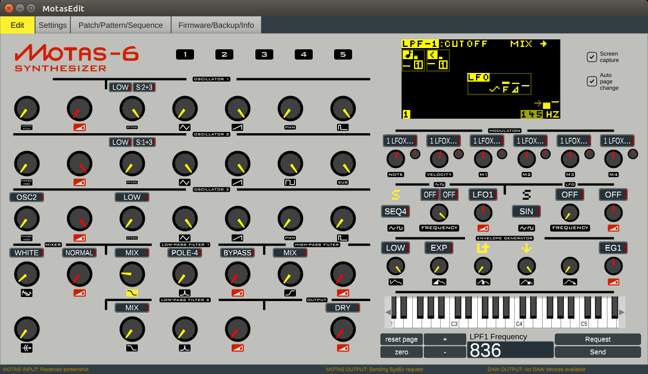
Task: Open the OSC2 selector in Oscillator 3
Action: coord(27,197)
